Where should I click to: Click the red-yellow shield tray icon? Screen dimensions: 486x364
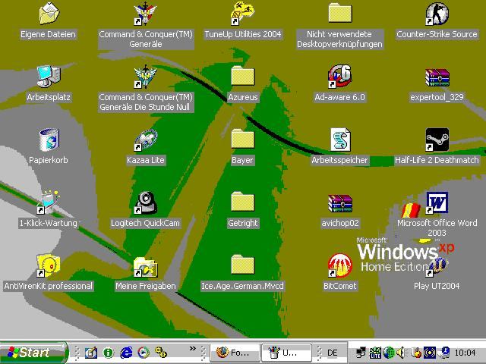point(416,353)
